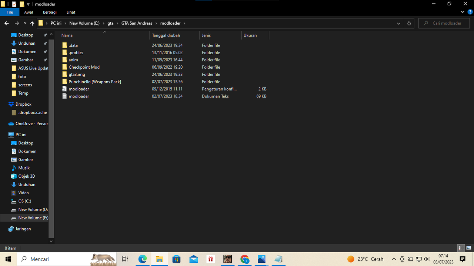Open the Customize Quick Access Toolbar dropdown
Image resolution: width=474 pixels, height=266 pixels.
pyautogui.click(x=28, y=4)
